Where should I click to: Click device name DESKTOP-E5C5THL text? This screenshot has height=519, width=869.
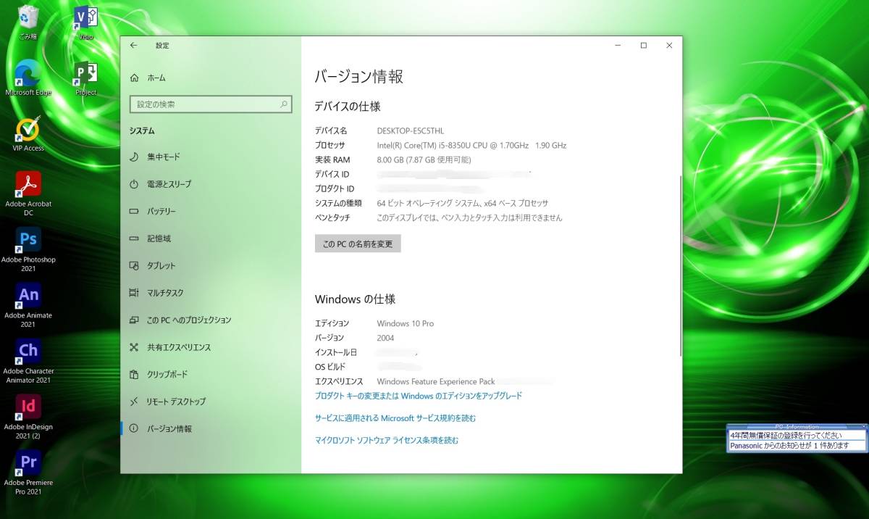[x=411, y=131]
